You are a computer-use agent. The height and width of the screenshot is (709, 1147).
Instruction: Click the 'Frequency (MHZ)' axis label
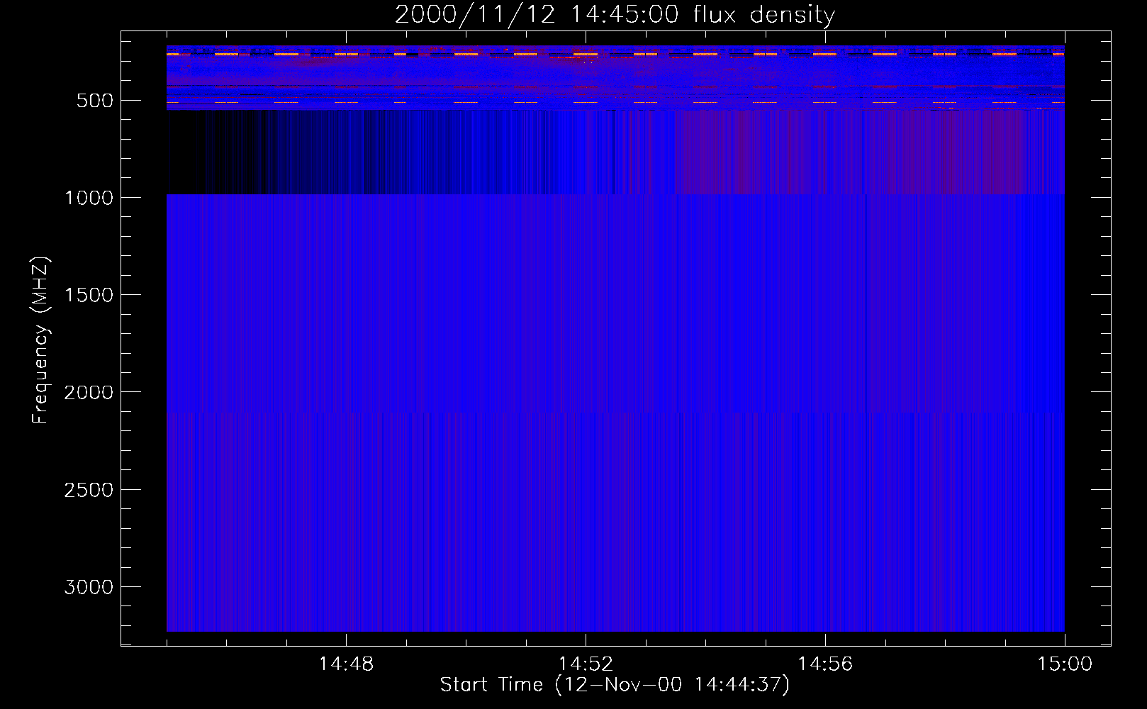click(x=40, y=340)
